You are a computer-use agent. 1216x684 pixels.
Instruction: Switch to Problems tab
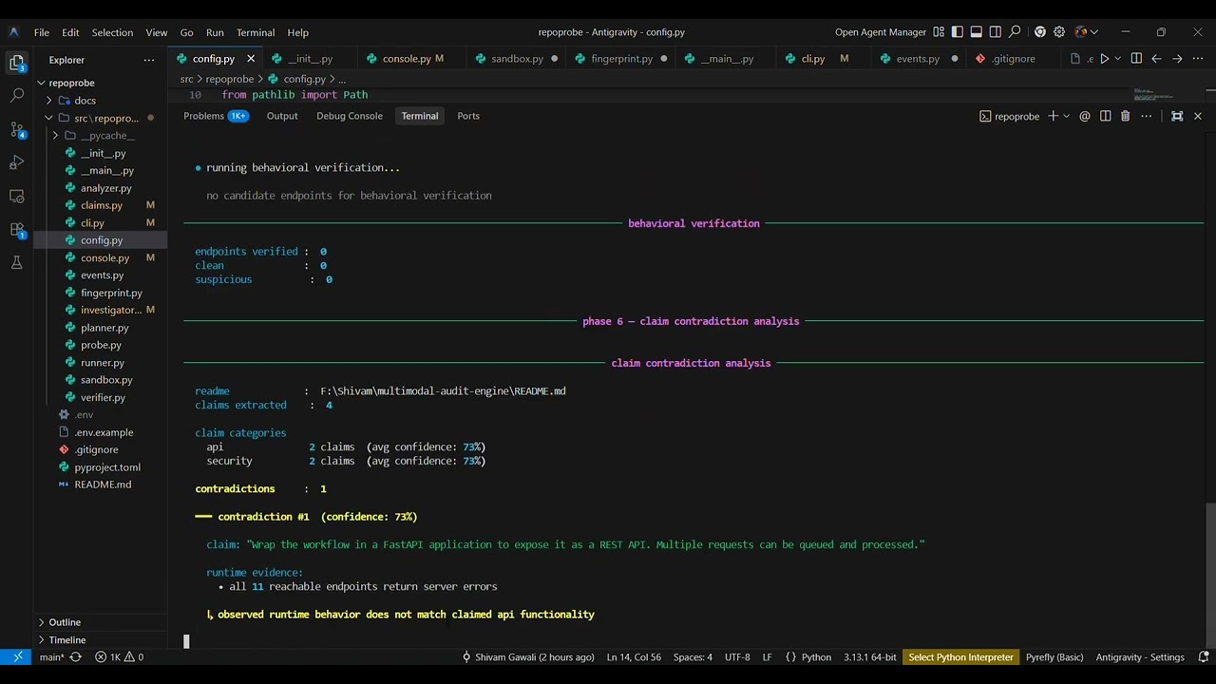point(216,116)
